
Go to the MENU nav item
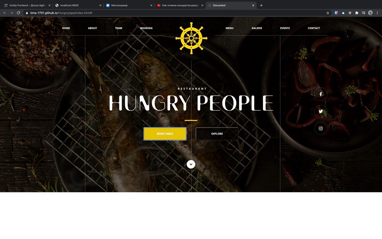tap(229, 28)
